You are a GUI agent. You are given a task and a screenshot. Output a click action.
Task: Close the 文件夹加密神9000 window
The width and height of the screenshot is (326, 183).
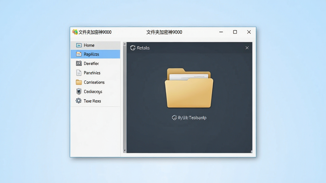point(249,32)
